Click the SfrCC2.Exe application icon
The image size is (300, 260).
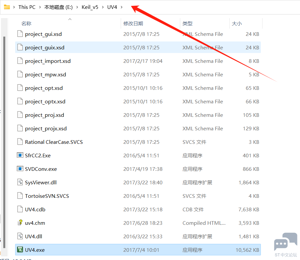click(x=20, y=155)
